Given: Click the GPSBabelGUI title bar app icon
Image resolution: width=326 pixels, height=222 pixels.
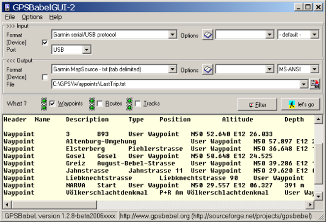Looking at the screenshot, I should tap(7, 7).
